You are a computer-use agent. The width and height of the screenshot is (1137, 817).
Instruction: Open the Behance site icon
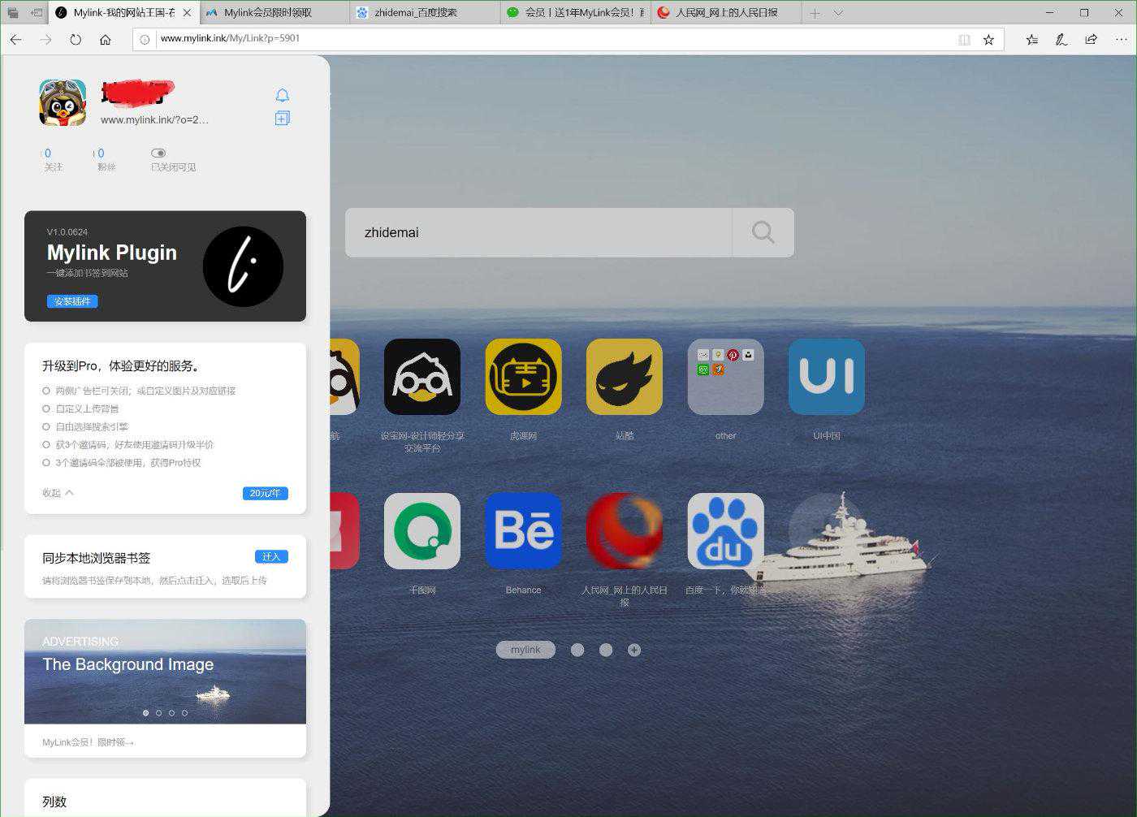click(523, 531)
